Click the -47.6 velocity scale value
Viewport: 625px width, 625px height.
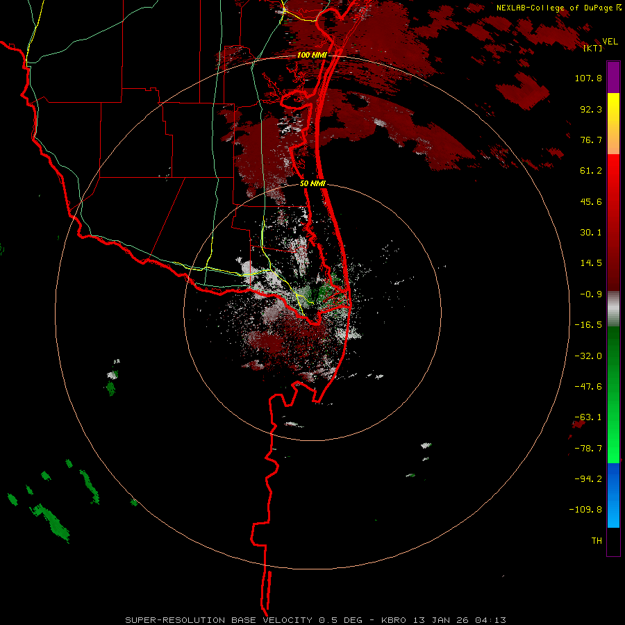588,387
